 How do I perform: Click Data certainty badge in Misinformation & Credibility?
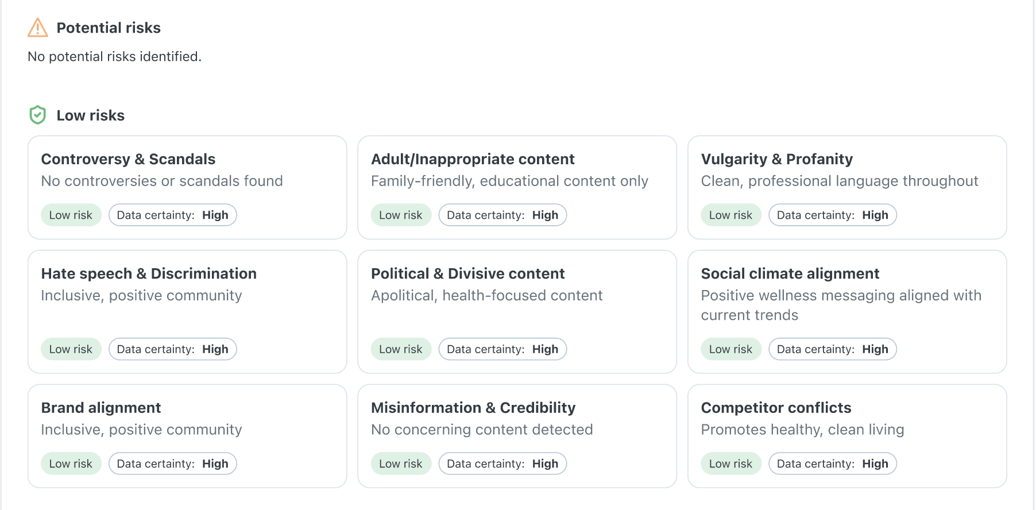pyautogui.click(x=502, y=464)
